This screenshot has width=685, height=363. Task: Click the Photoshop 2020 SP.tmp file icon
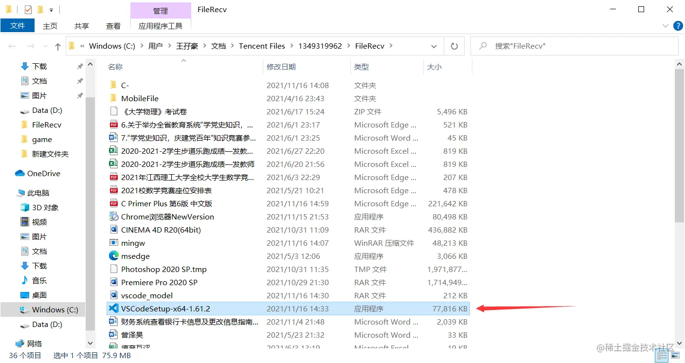tap(113, 269)
